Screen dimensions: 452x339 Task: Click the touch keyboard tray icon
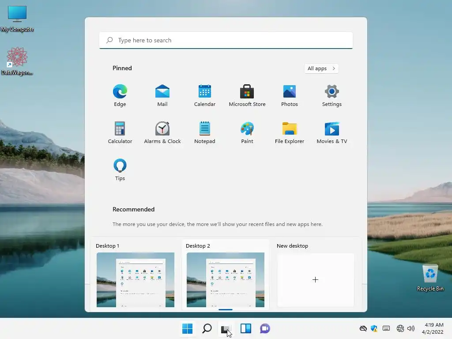pos(386,328)
